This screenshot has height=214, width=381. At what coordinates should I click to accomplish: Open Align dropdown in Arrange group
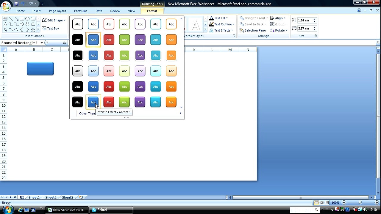(278, 18)
